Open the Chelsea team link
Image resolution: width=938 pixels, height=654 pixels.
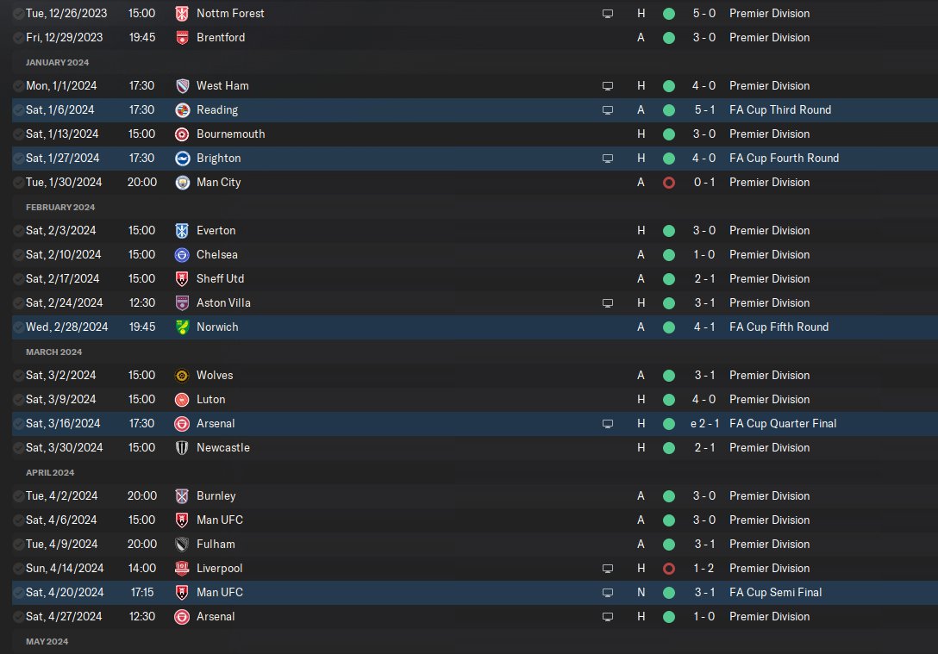(216, 255)
